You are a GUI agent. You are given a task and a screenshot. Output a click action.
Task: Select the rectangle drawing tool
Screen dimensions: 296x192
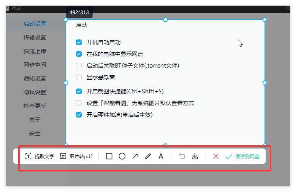pyautogui.click(x=109, y=156)
